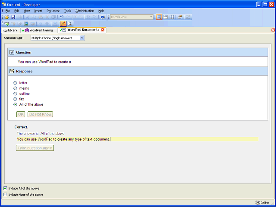
Task: Click the move down arrow icon
Action: 47,24
